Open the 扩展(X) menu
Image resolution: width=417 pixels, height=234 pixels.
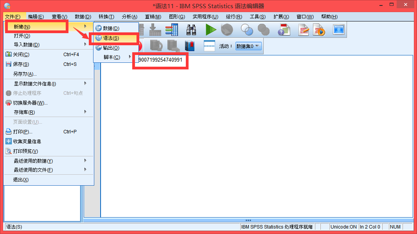pos(281,17)
